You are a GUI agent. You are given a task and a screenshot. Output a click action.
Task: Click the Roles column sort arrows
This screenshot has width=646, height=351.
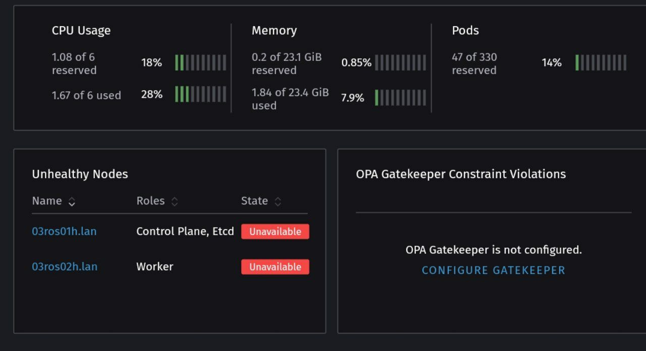click(175, 201)
